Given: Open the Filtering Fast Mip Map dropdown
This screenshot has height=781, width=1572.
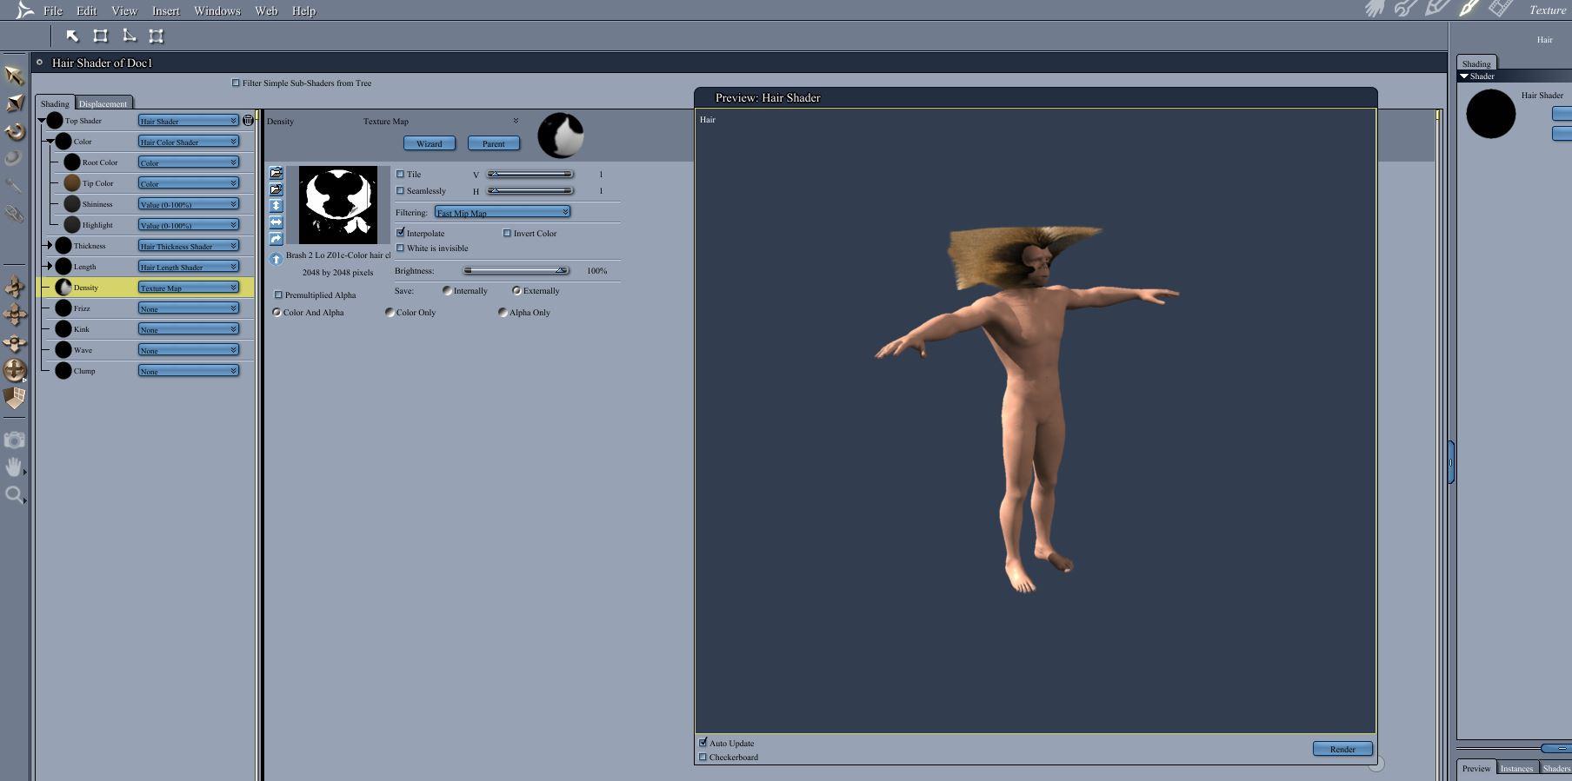Looking at the screenshot, I should tap(502, 213).
